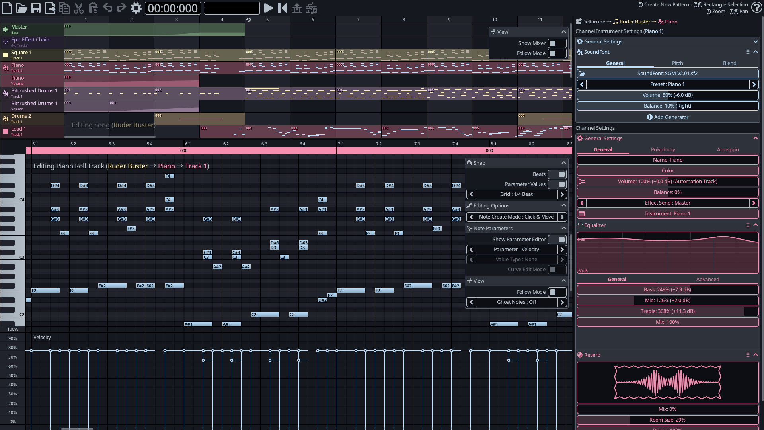Click the Color button
The image size is (764, 430).
pyautogui.click(x=667, y=171)
